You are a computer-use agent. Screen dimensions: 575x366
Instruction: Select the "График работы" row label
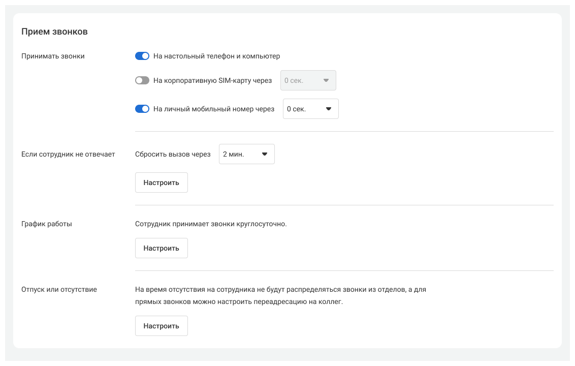[x=47, y=224]
